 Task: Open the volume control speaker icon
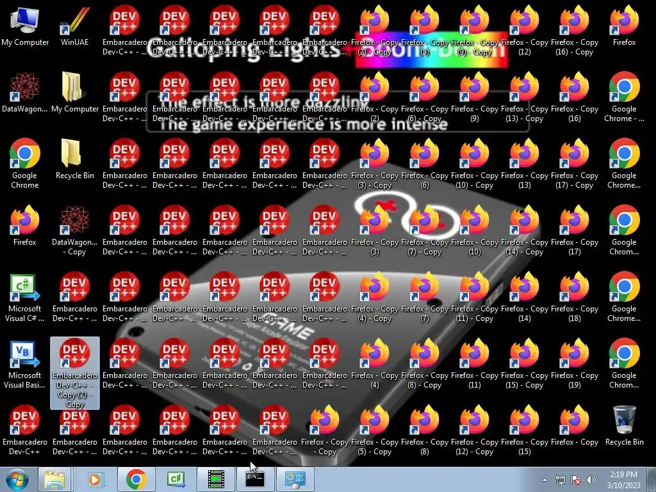[x=591, y=480]
